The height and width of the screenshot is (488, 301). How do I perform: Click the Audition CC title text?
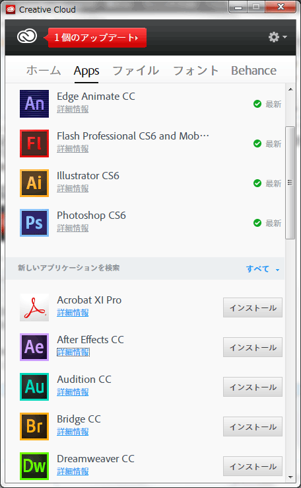coord(84,380)
